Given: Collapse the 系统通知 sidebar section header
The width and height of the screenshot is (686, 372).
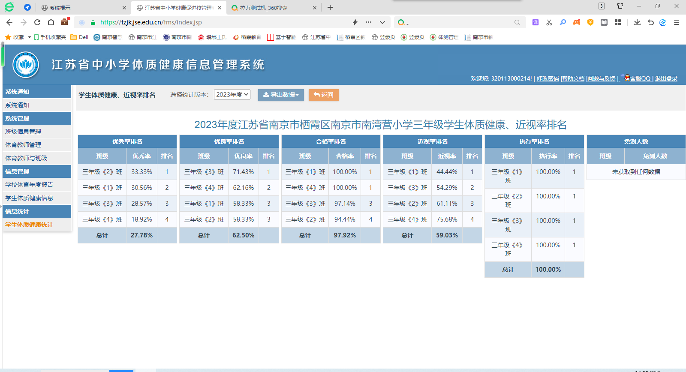Looking at the screenshot, I should coord(37,92).
